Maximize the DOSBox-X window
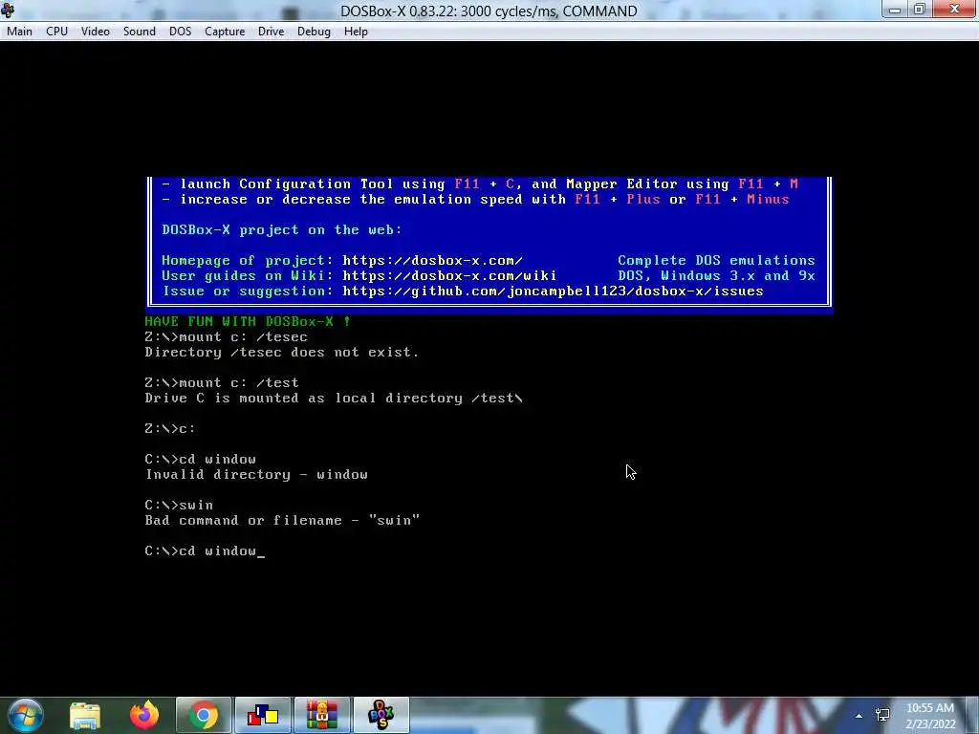Screen dimensions: 979x734 pos(920,9)
